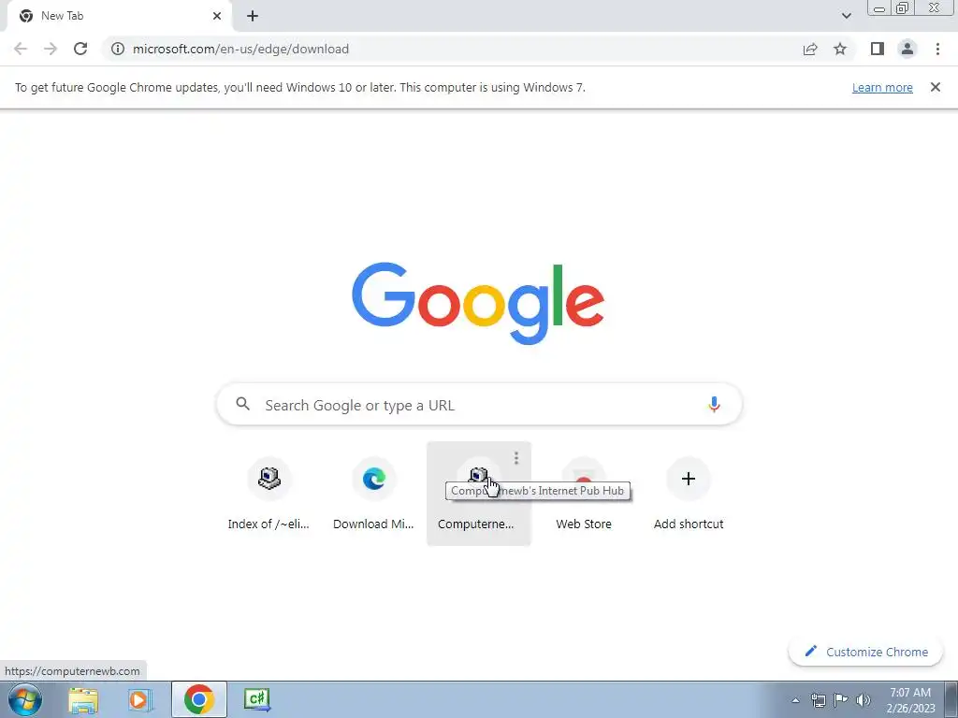Open Chrome's three-dot menu

click(x=937, y=49)
